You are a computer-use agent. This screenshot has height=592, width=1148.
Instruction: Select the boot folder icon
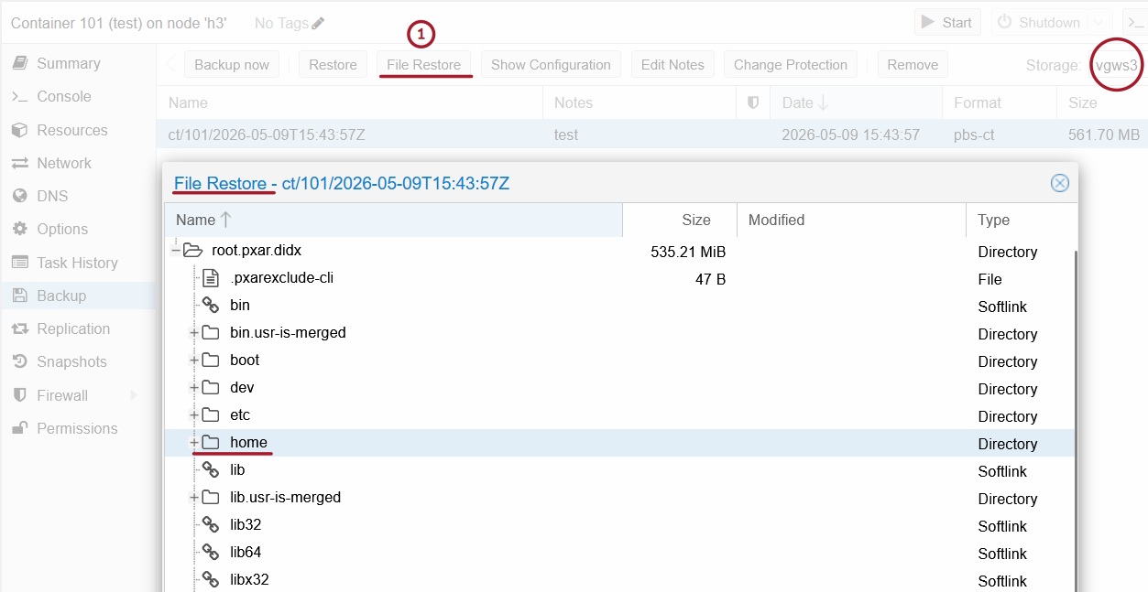(x=211, y=360)
